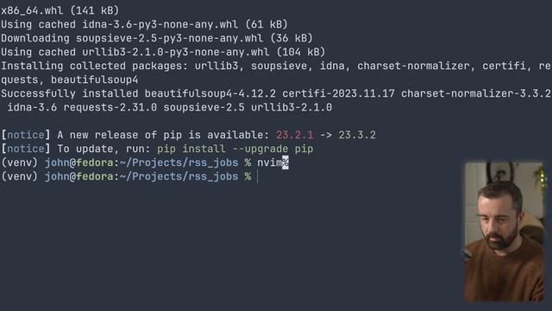This screenshot has height=311, width=552.
Task: Click '(venv)' on the last prompt line
Action: tap(19, 176)
